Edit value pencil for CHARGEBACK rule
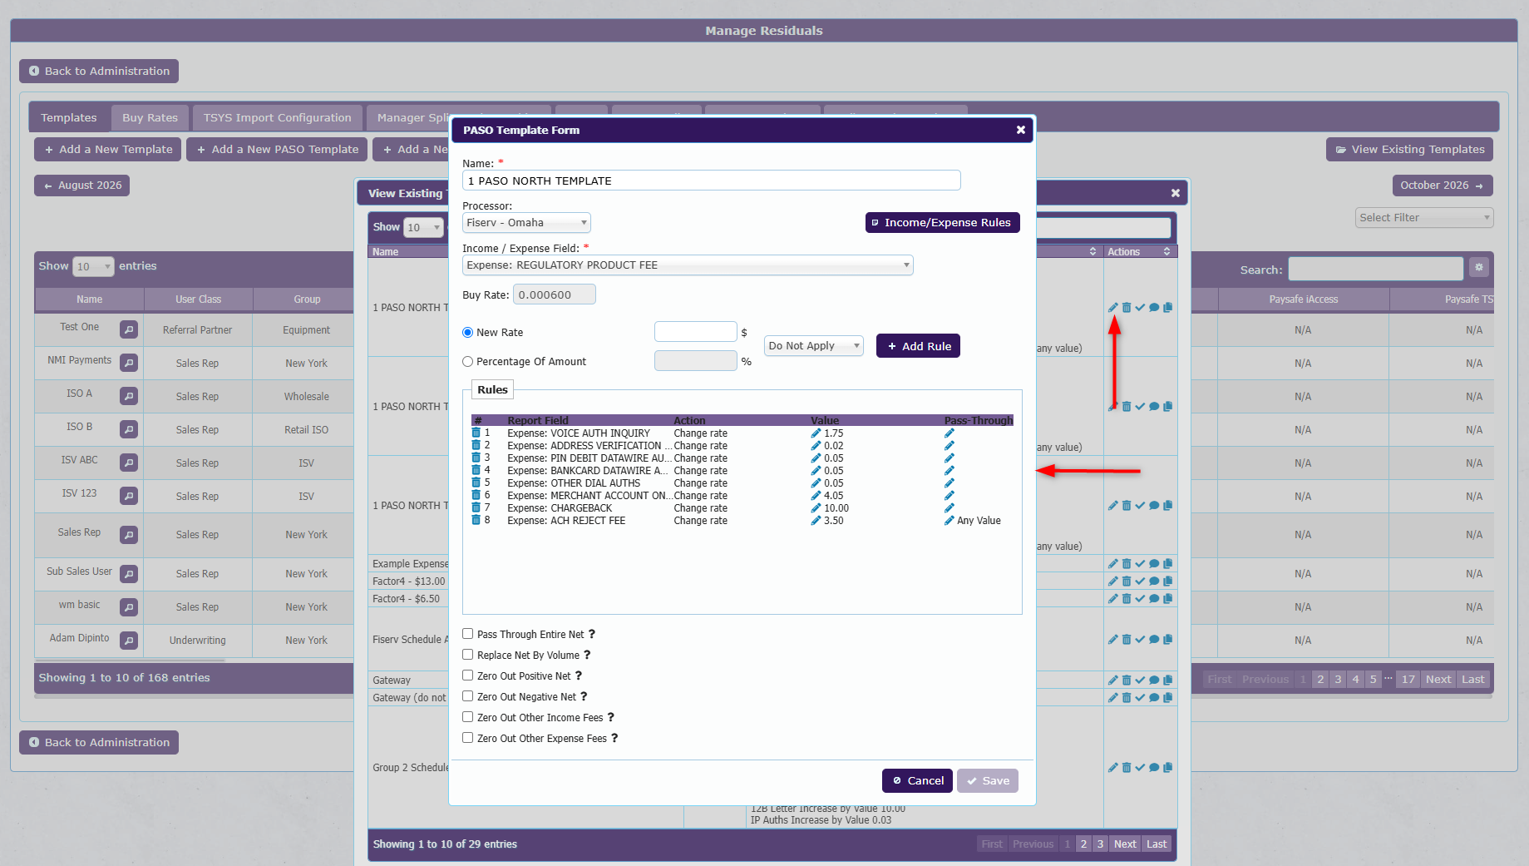The image size is (1529, 866). coord(816,507)
